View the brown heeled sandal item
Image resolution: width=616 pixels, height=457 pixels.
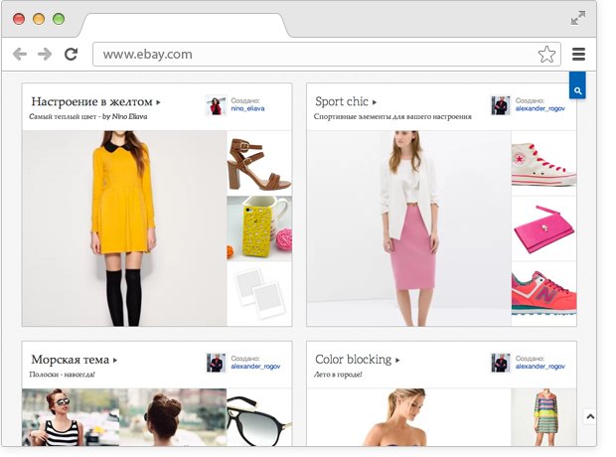[259, 163]
